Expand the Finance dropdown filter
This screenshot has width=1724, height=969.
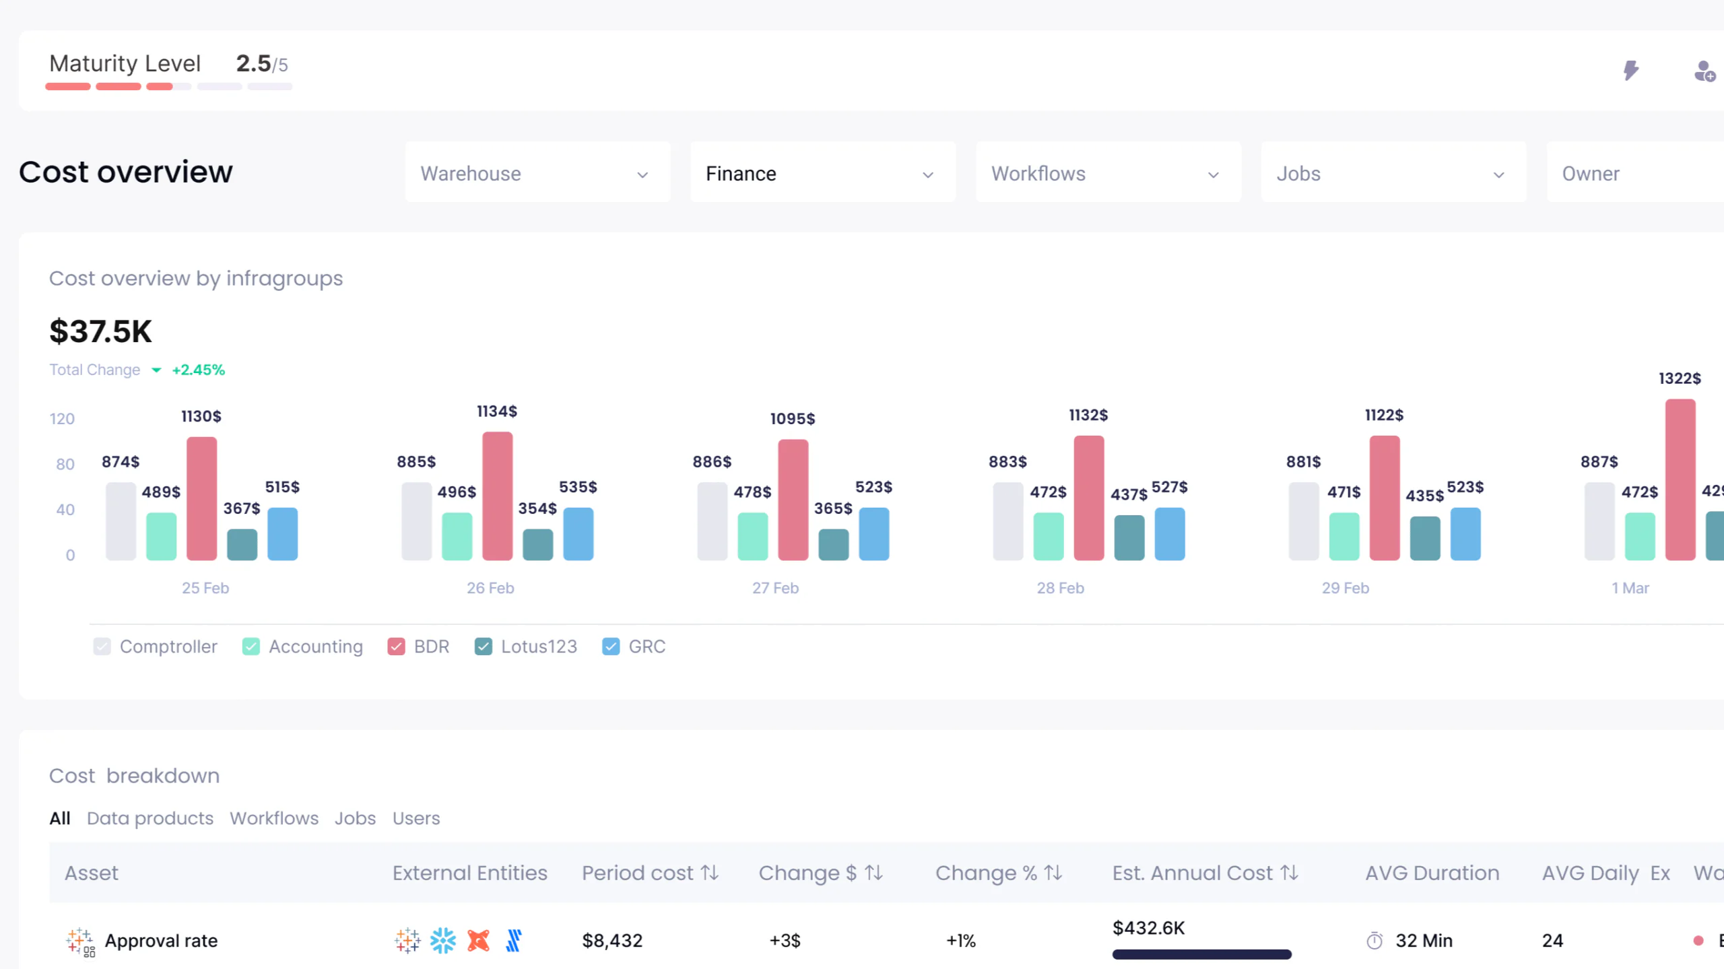[x=822, y=173]
